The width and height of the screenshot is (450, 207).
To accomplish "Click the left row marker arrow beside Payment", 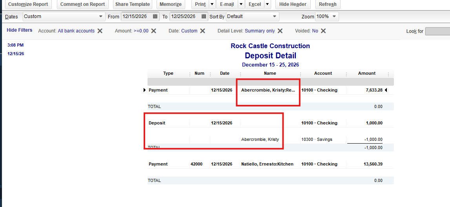I will [x=145, y=90].
